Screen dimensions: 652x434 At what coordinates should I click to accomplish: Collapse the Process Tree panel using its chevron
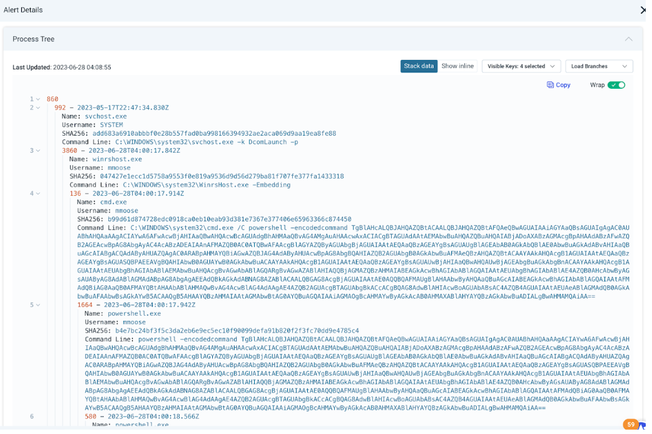click(x=629, y=39)
